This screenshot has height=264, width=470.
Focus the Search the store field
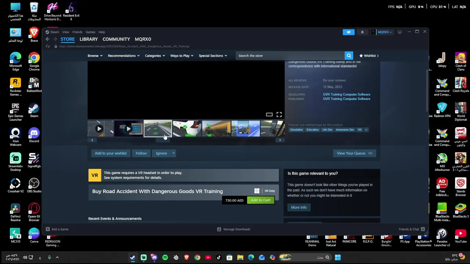click(290, 56)
